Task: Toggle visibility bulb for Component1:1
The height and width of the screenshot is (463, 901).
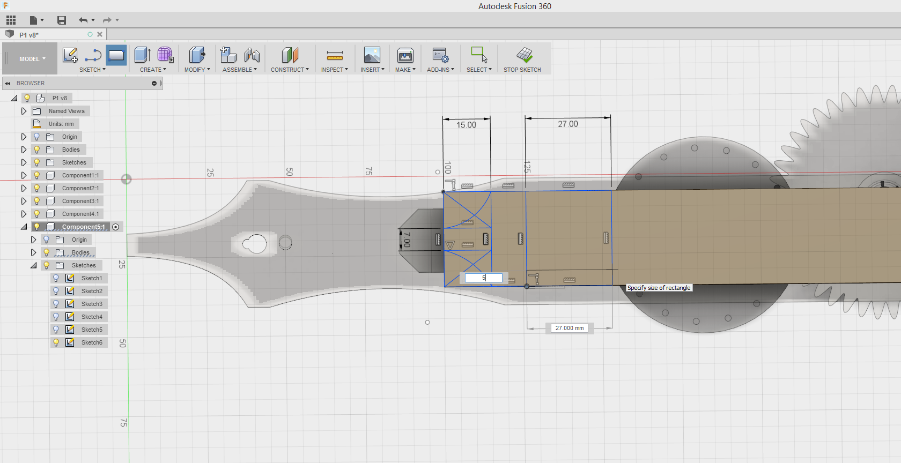Action: (x=37, y=175)
